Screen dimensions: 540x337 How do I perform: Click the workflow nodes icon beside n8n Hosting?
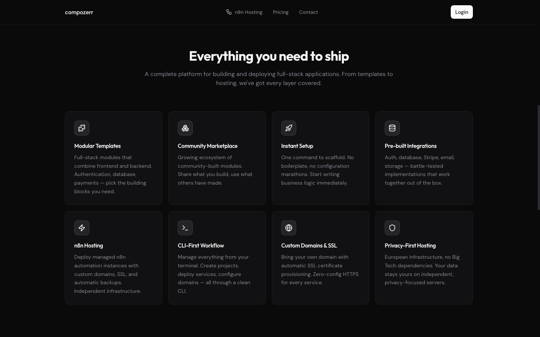229,12
